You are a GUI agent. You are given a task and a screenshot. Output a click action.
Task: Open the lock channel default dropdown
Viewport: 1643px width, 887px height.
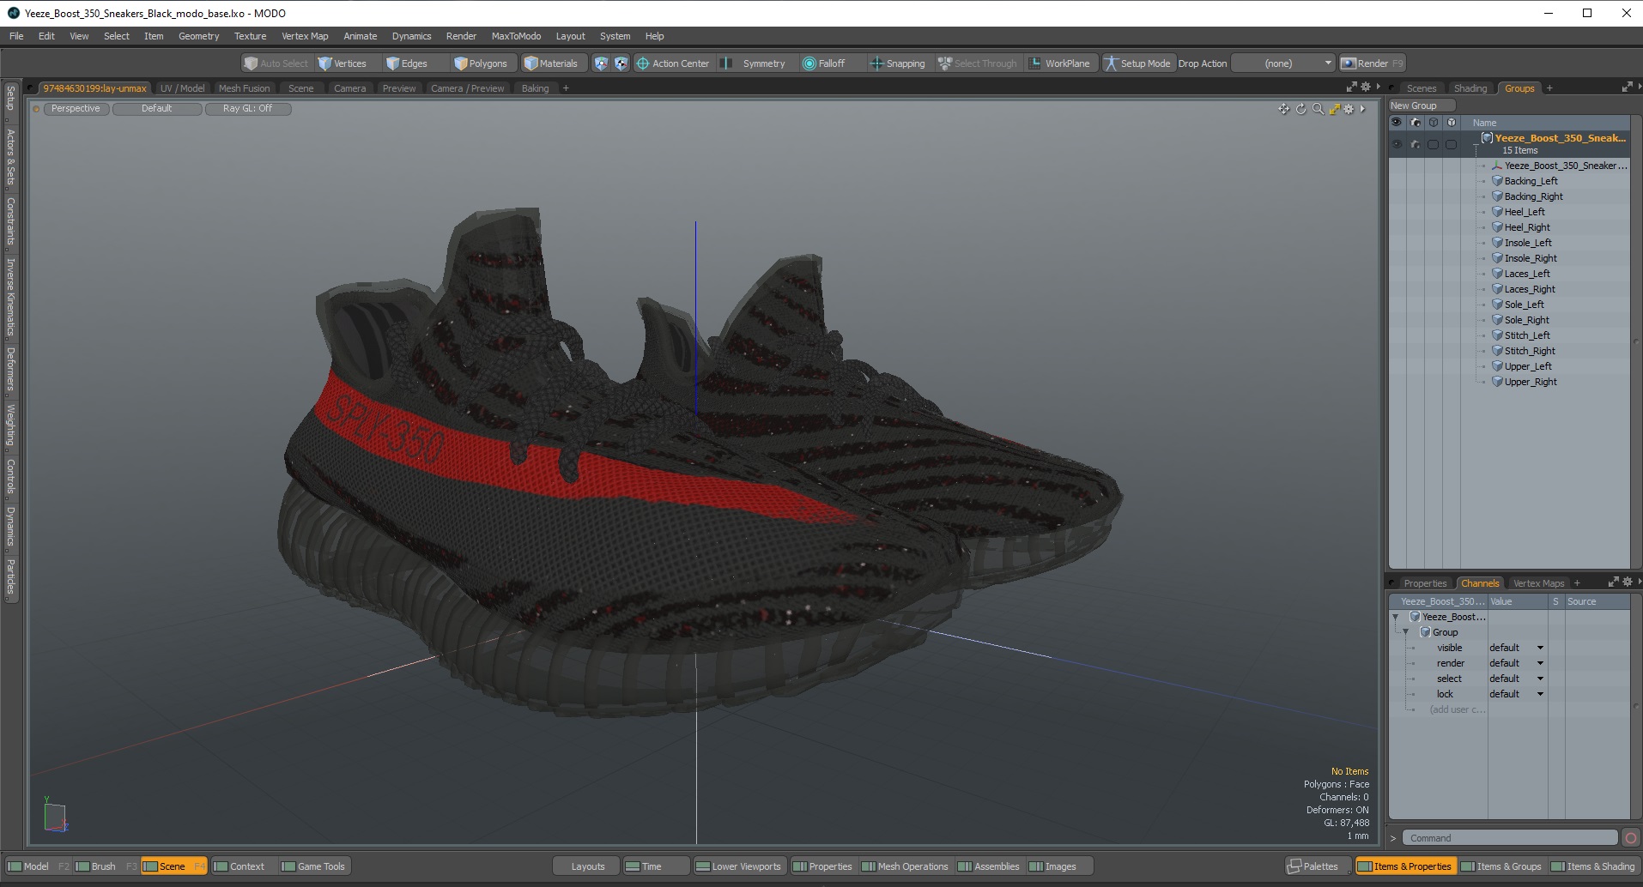coord(1516,694)
